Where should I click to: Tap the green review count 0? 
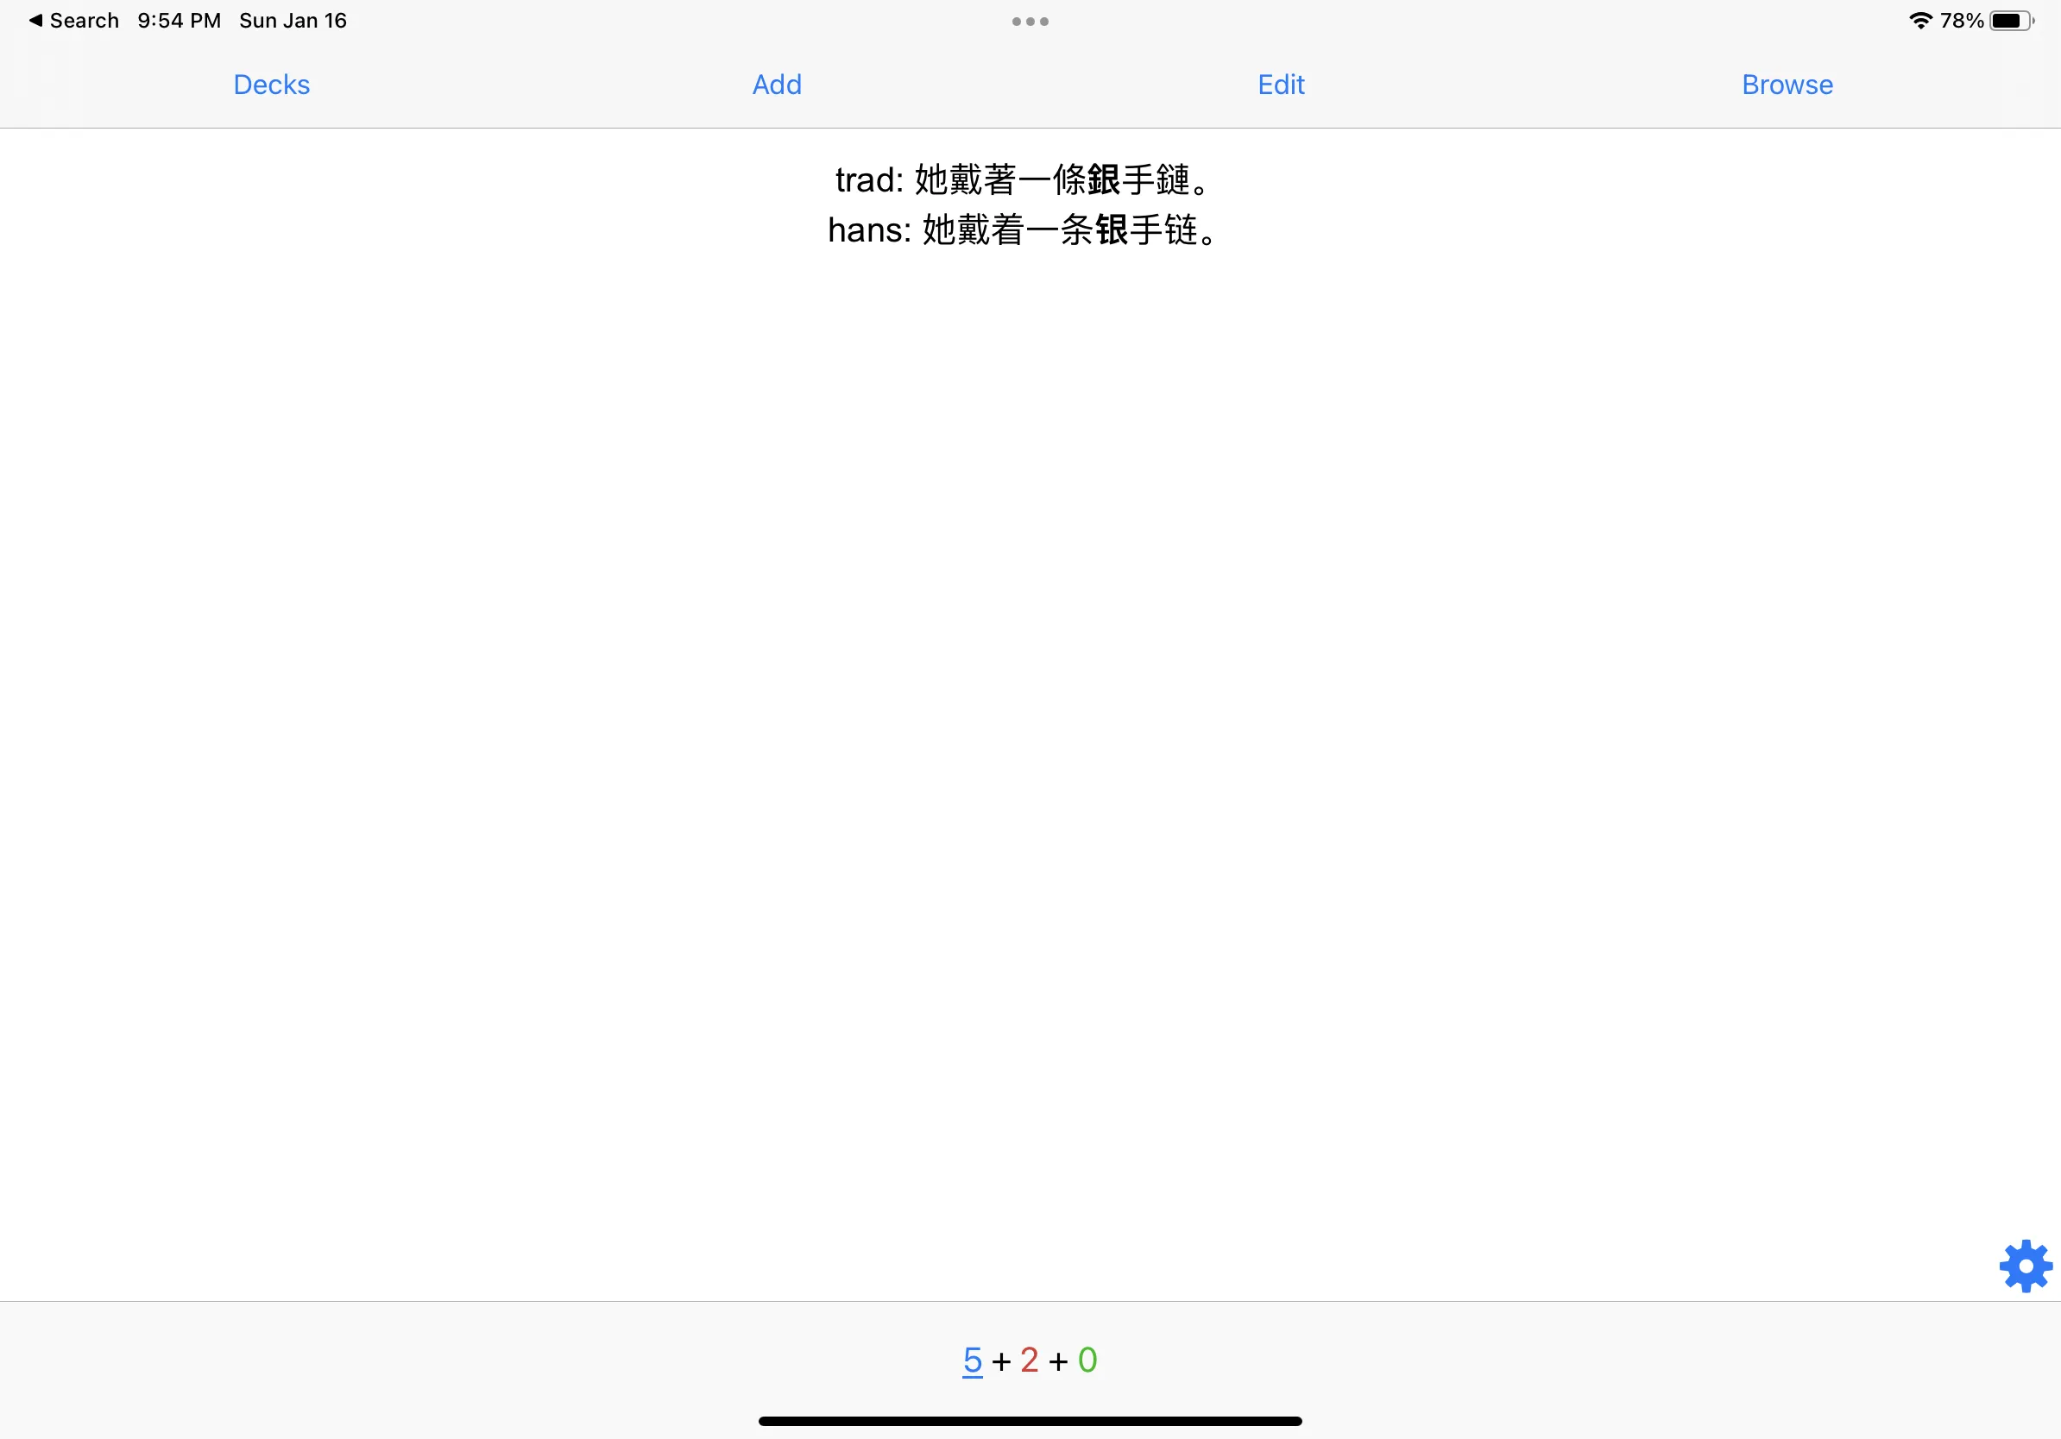click(1087, 1360)
